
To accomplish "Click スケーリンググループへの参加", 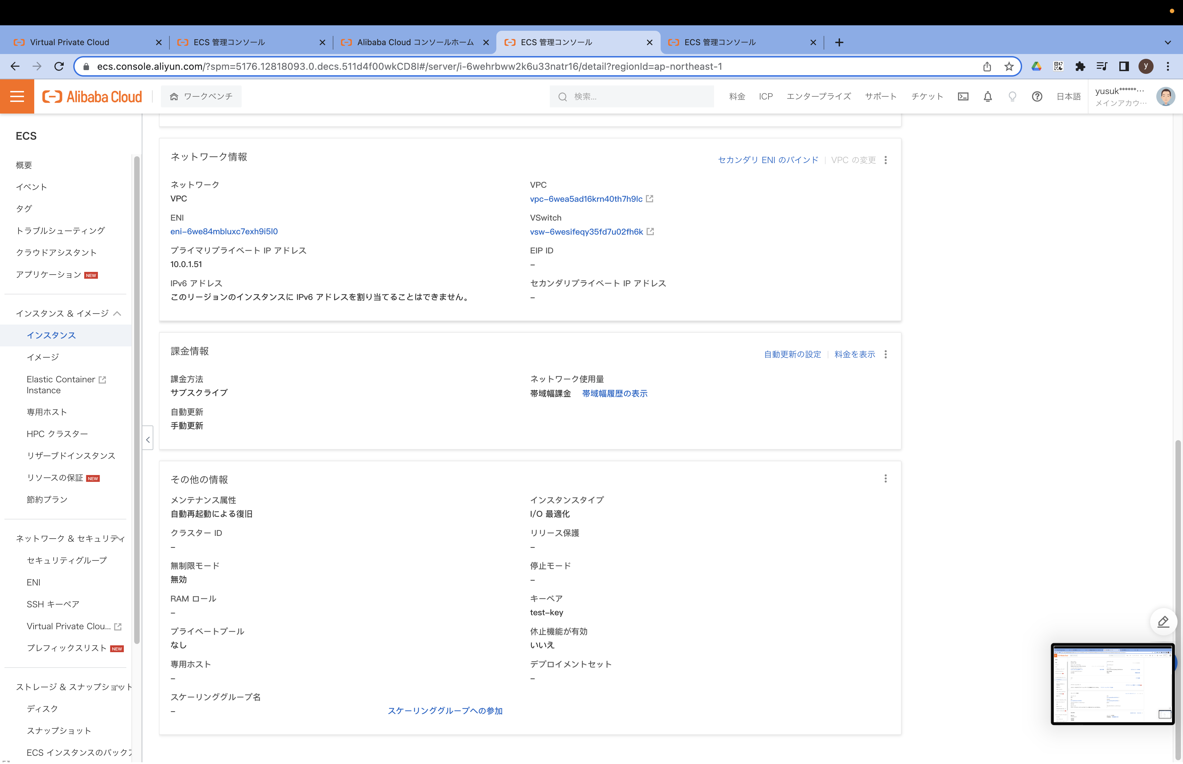I will pos(445,710).
